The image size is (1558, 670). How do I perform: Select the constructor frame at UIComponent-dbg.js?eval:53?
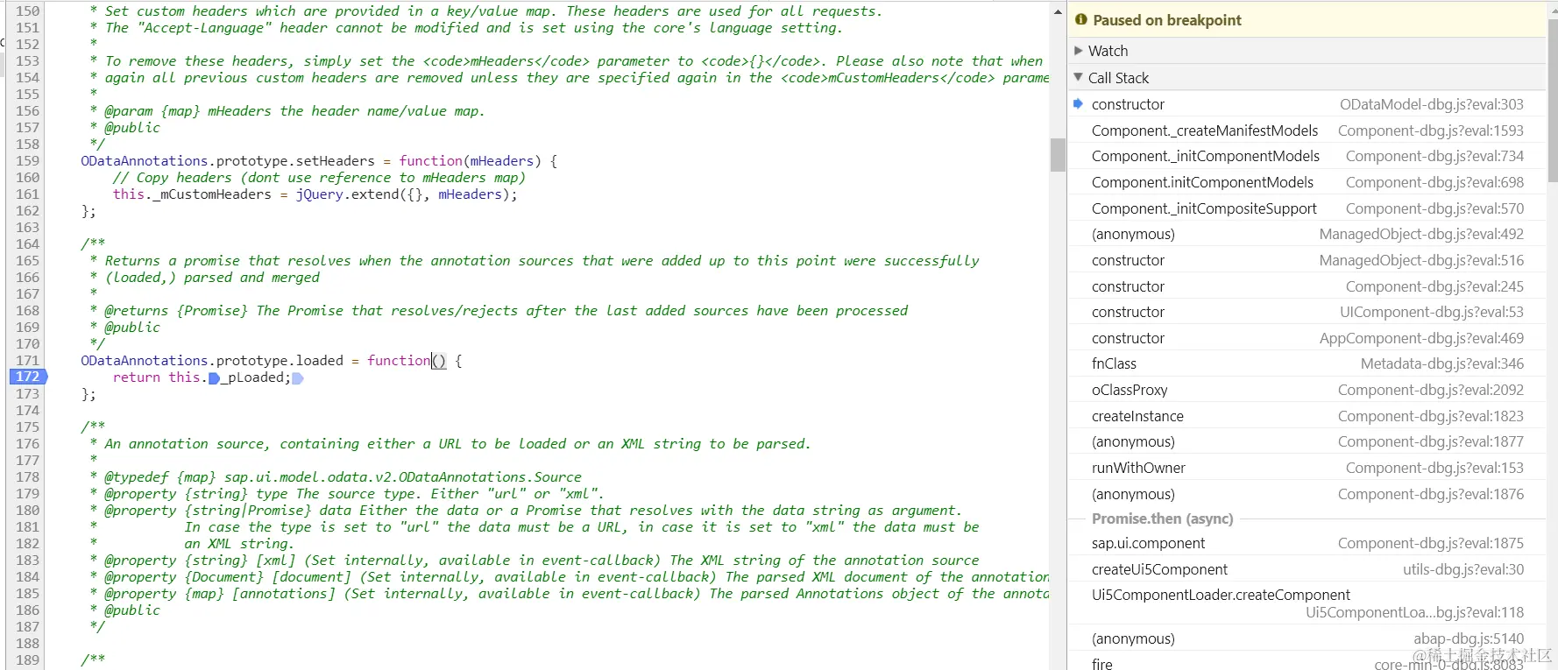click(x=1307, y=312)
